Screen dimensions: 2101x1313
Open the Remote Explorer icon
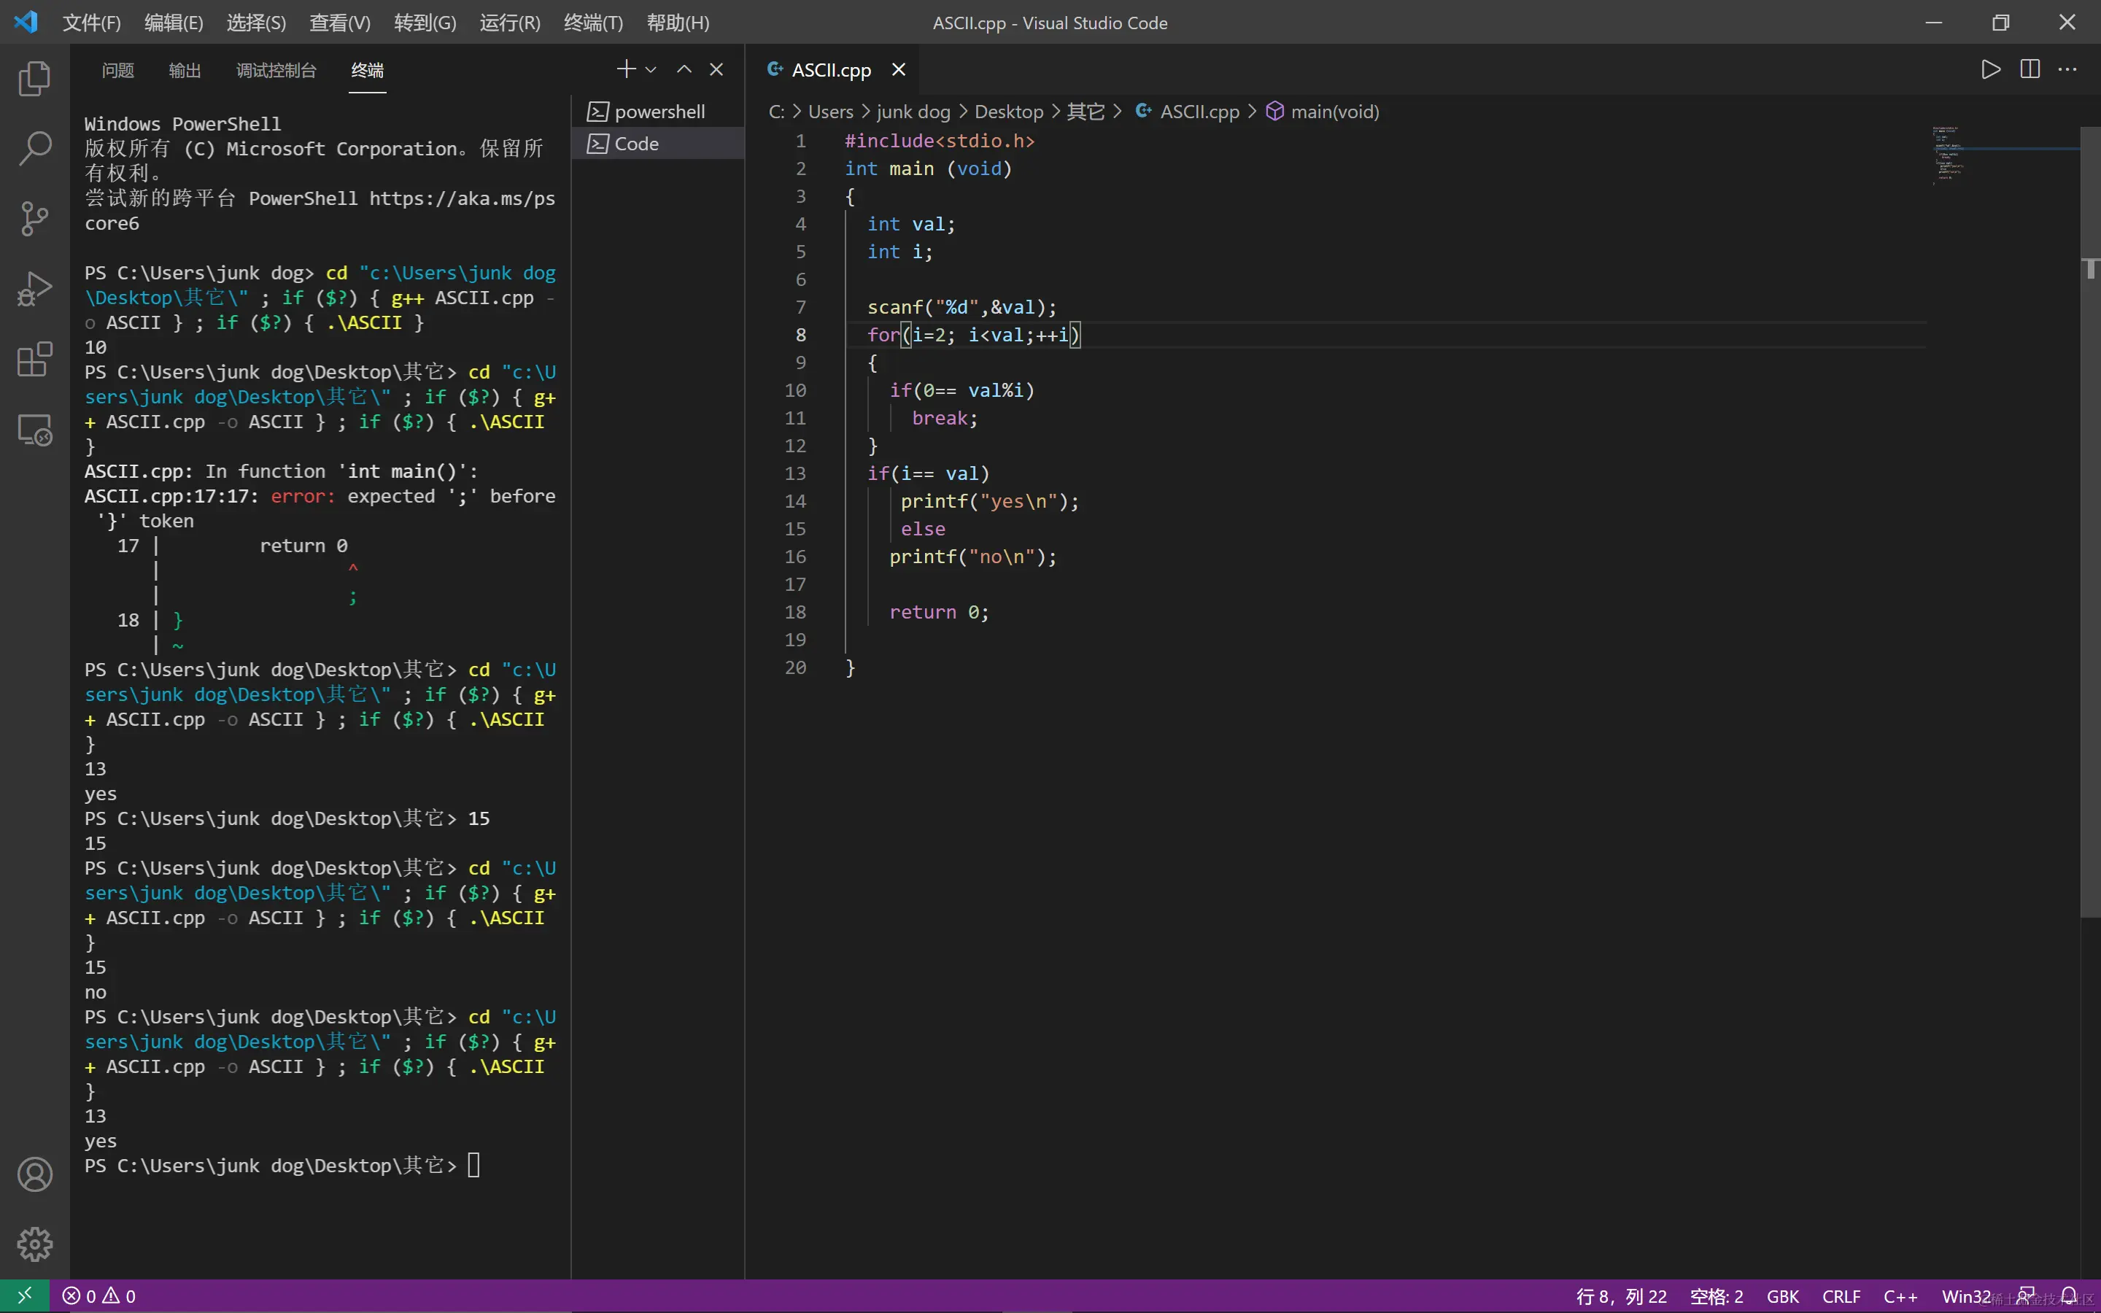click(x=35, y=429)
